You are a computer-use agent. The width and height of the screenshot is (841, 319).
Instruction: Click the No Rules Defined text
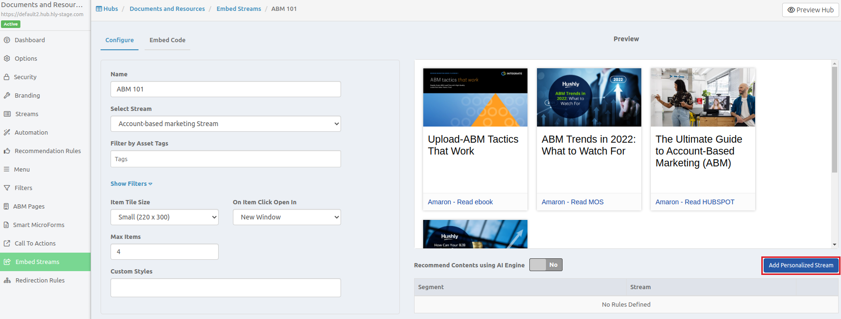626,305
